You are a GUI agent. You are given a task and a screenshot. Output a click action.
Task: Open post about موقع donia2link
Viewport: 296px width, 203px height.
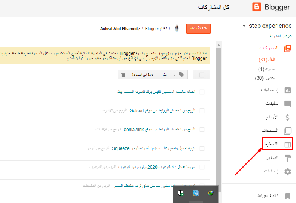(x=160, y=130)
